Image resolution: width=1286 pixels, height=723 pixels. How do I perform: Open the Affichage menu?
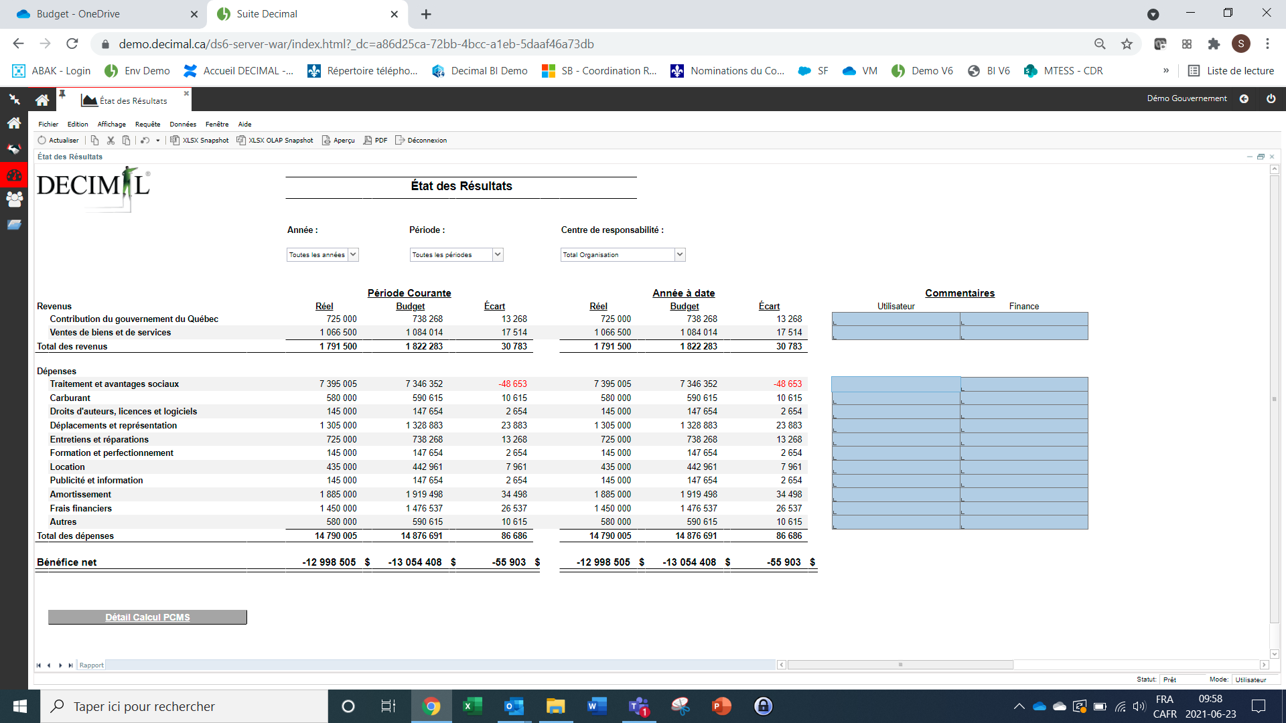point(112,124)
